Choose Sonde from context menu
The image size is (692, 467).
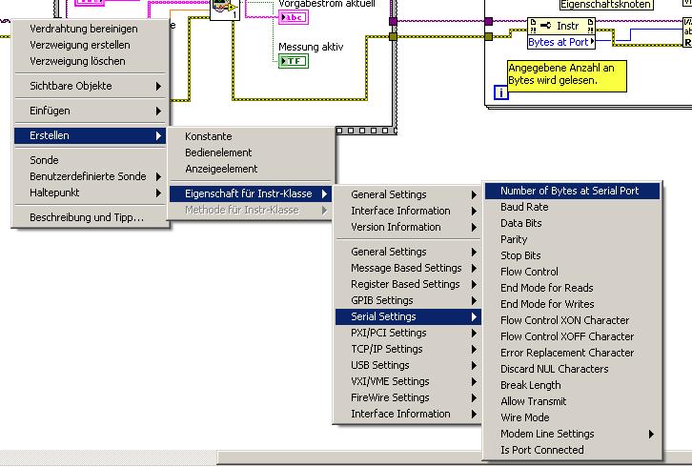click(x=90, y=160)
